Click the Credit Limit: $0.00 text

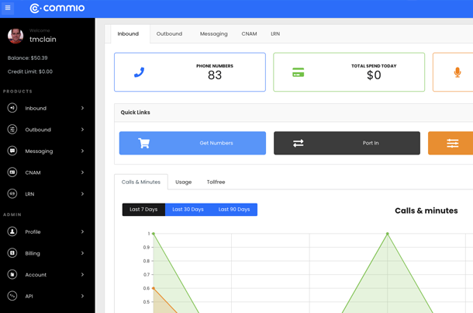coord(30,71)
